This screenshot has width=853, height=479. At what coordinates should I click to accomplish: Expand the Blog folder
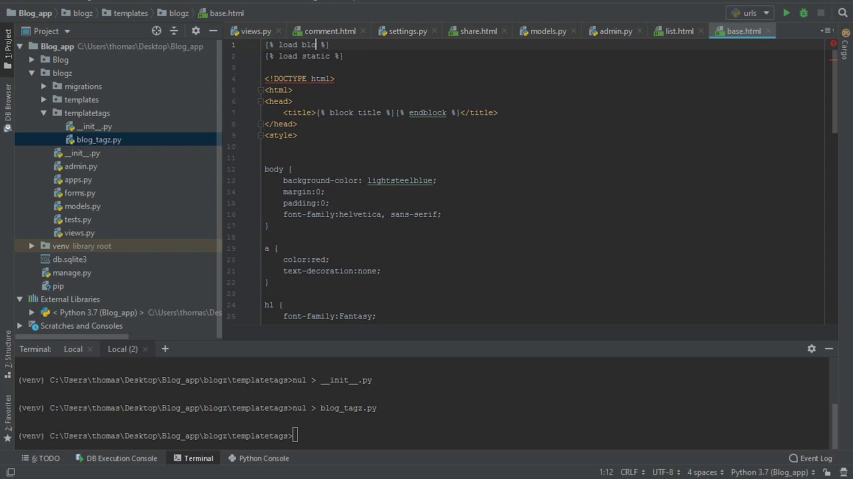point(32,60)
